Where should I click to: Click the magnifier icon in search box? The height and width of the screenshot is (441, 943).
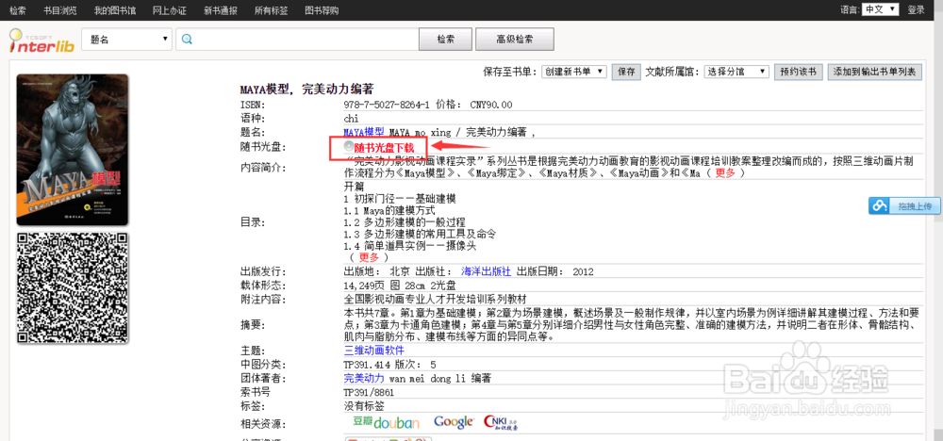pos(187,39)
